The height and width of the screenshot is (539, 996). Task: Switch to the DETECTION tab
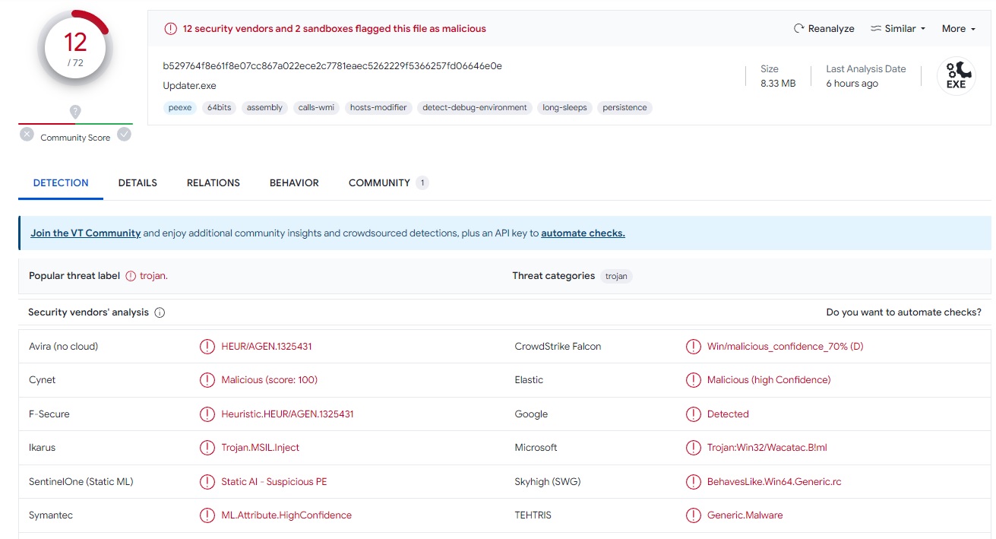pyautogui.click(x=61, y=183)
